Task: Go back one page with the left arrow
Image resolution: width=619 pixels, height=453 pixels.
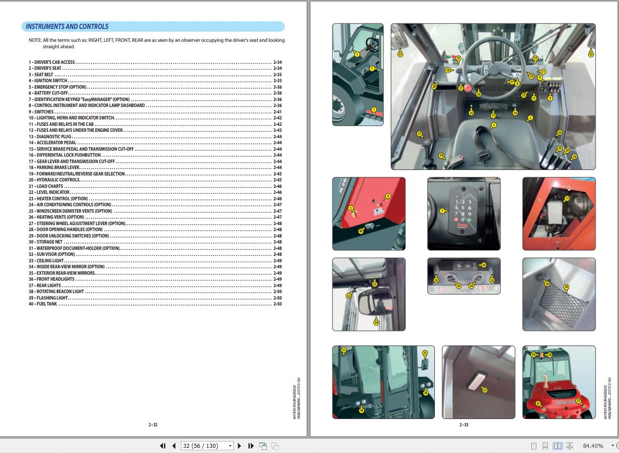Action: pyautogui.click(x=174, y=446)
